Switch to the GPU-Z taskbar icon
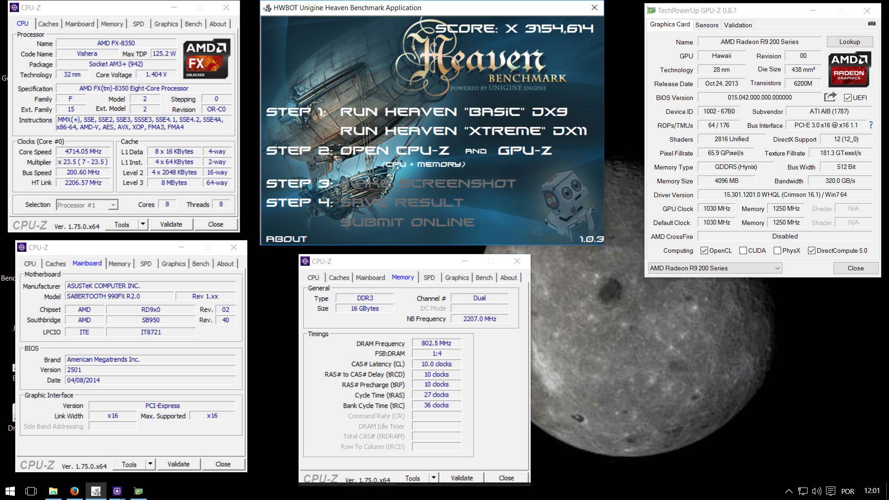Image resolution: width=889 pixels, height=500 pixels. 138,491
